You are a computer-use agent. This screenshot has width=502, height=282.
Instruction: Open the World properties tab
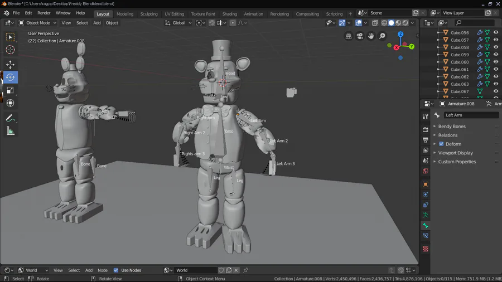tap(426, 171)
